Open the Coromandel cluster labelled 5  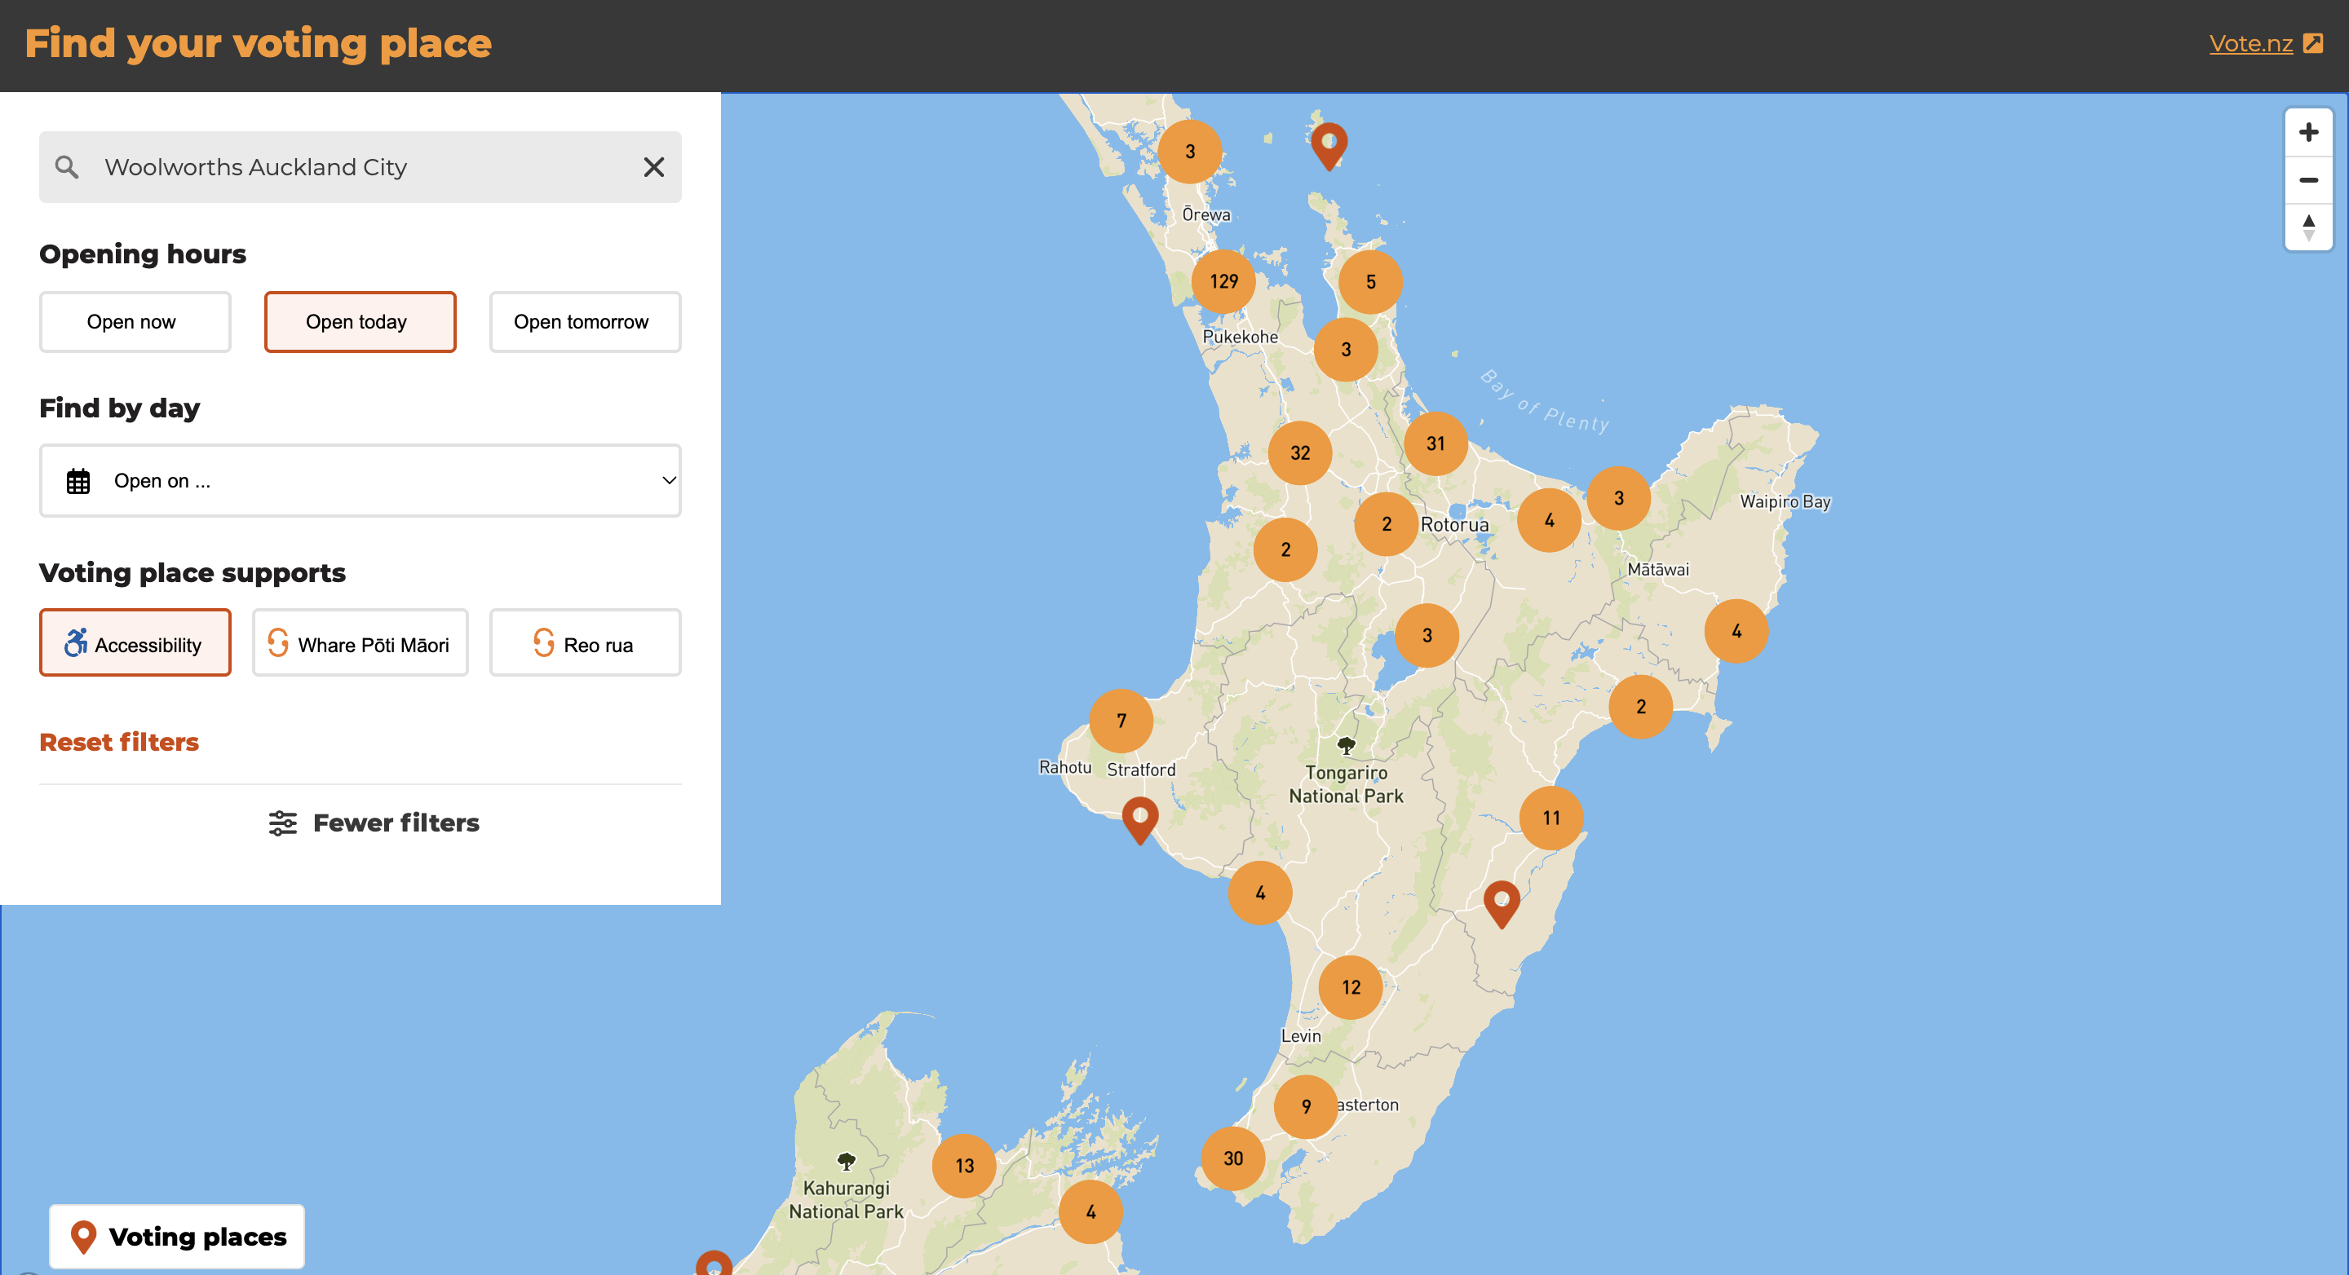(x=1370, y=283)
